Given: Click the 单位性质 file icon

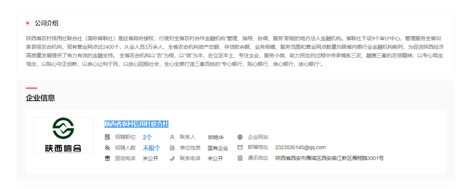Looking at the screenshot, I should click(x=172, y=148).
